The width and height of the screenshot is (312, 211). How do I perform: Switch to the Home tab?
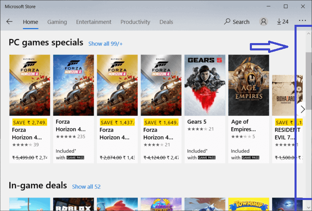(30, 22)
